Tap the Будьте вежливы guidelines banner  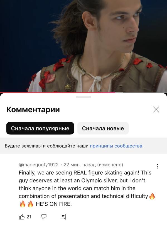(83, 146)
